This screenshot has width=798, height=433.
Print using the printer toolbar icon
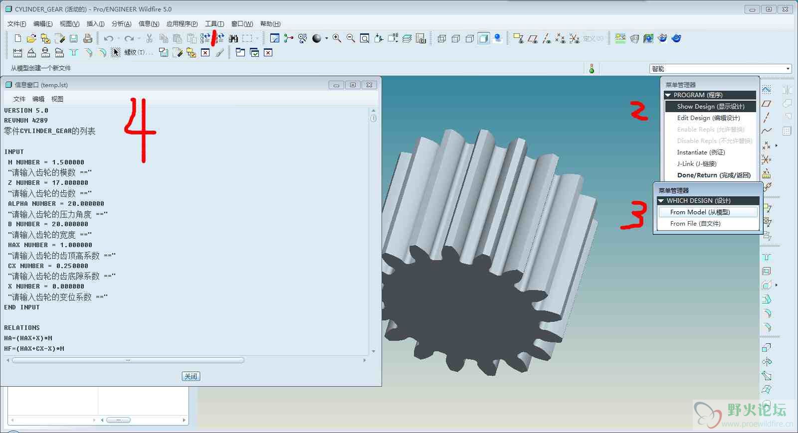point(87,38)
